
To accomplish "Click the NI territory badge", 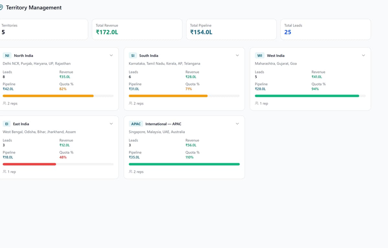I will tap(7, 55).
